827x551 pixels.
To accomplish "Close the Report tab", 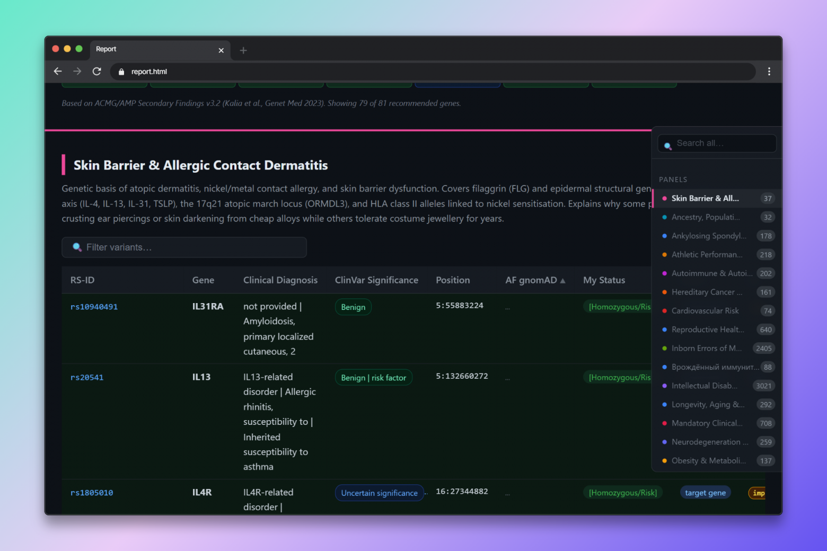I will [x=221, y=50].
